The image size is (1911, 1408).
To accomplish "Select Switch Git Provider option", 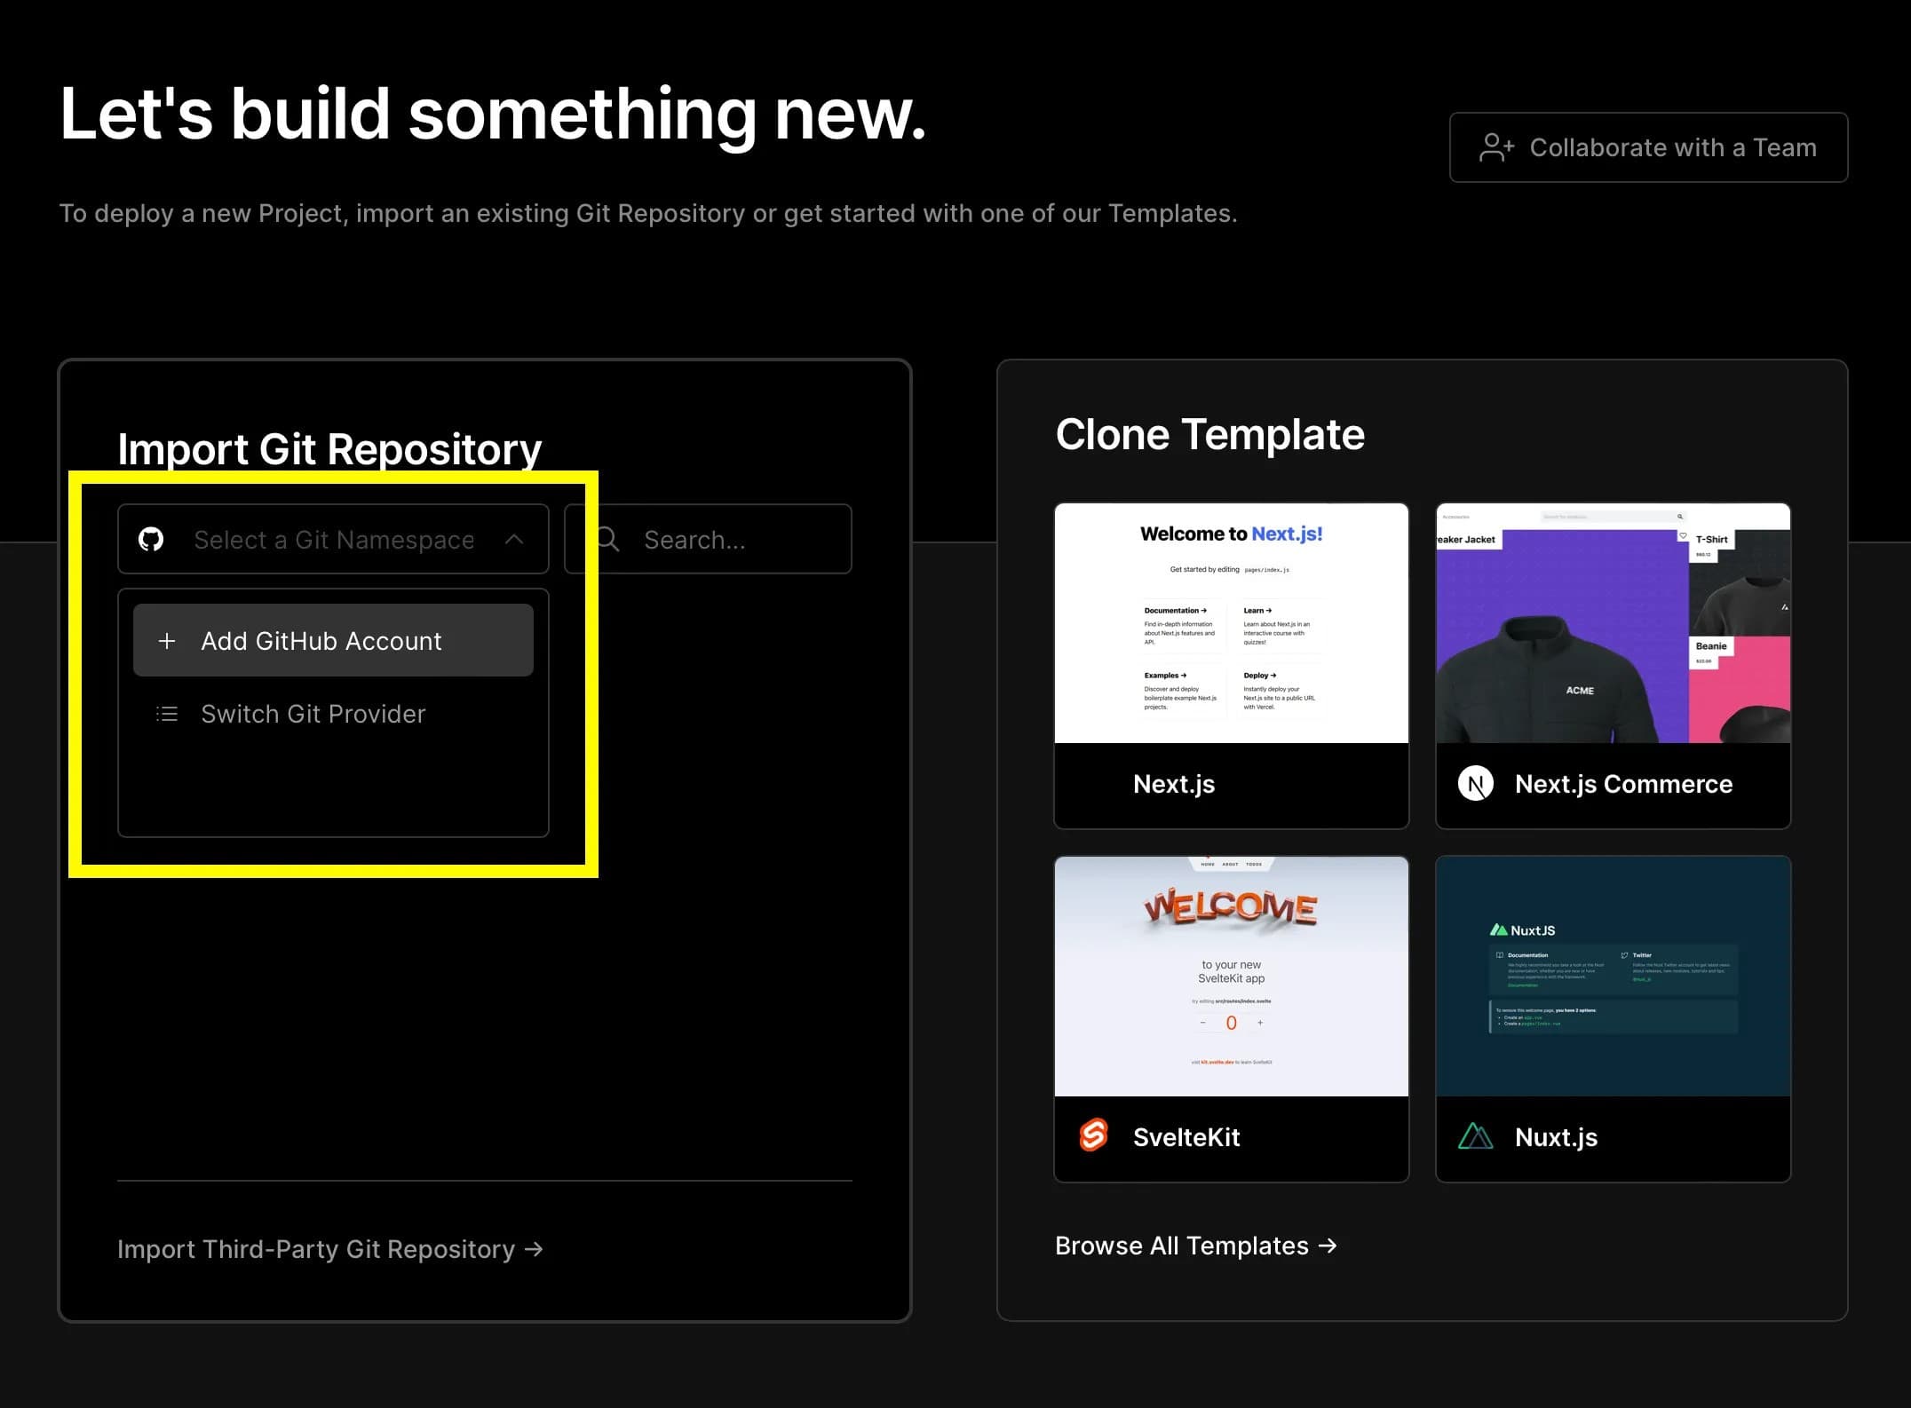I will [333, 714].
